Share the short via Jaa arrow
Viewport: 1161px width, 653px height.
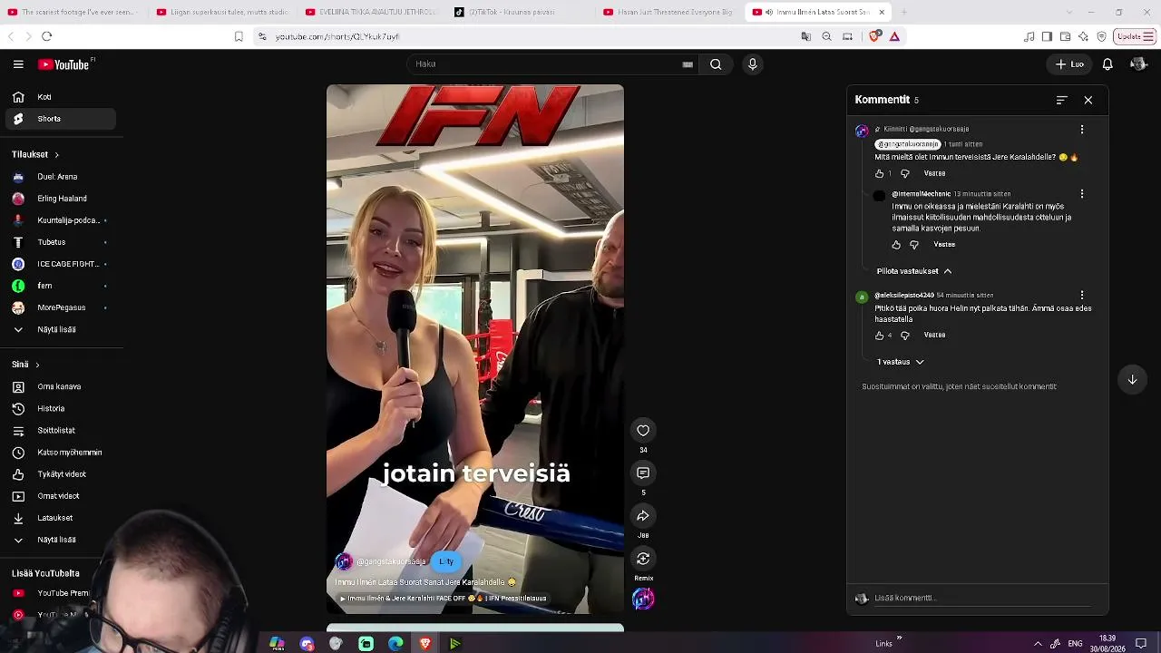point(643,516)
